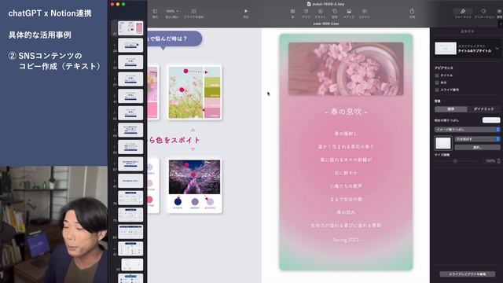Open the Animate (アニメーション) inspector
The width and height of the screenshot is (503, 283).
point(483,11)
